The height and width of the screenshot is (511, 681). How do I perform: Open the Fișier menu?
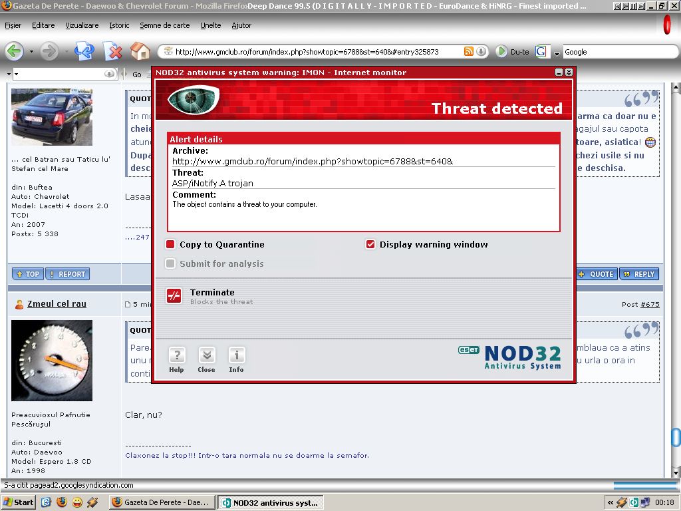coord(13,25)
